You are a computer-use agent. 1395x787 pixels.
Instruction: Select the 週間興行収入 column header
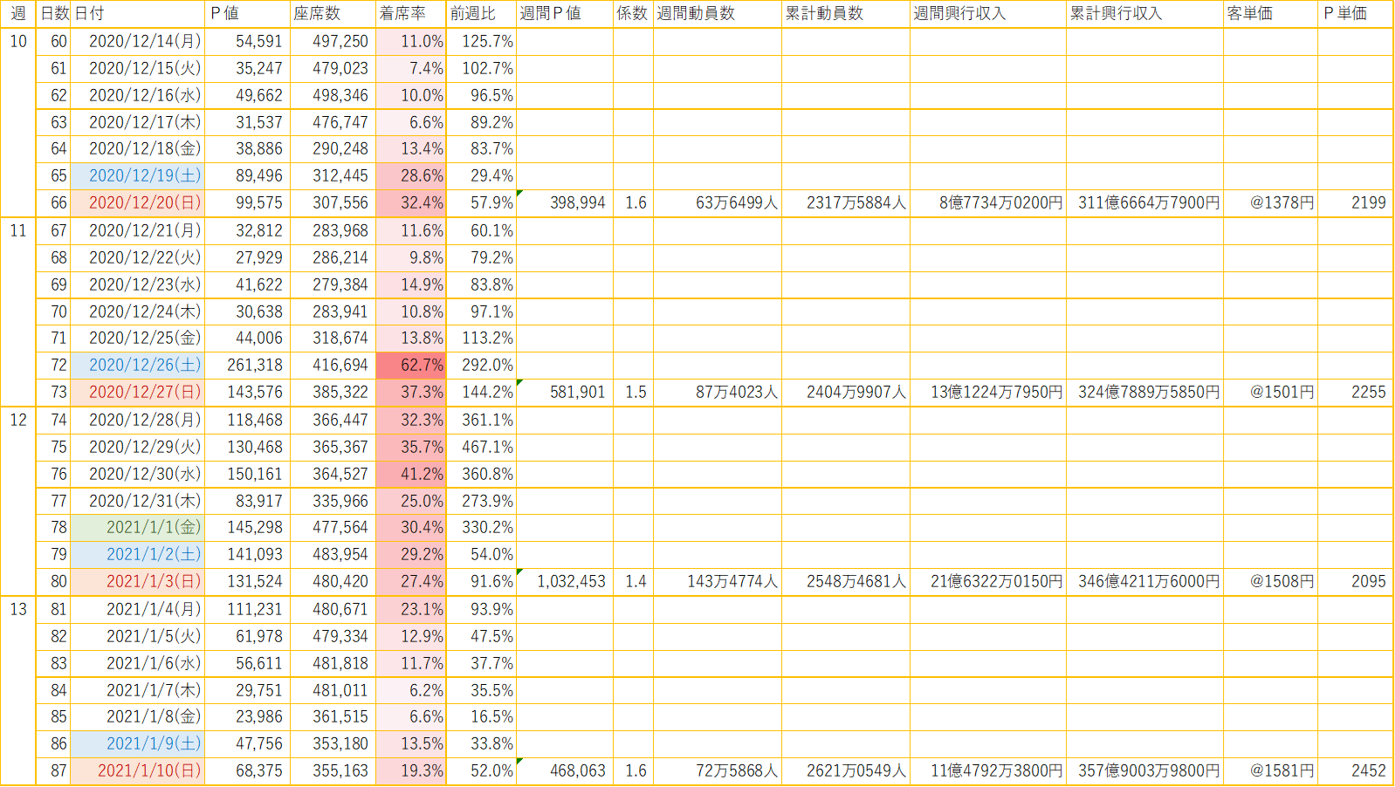988,14
